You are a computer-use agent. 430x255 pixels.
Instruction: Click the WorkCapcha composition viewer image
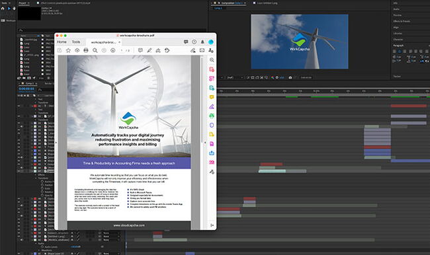pyautogui.click(x=300, y=42)
